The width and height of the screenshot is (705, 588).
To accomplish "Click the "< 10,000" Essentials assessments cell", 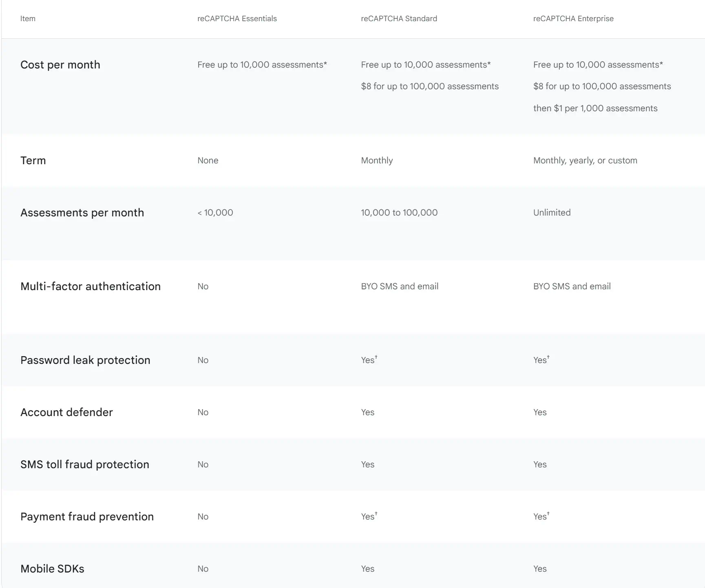I will 215,213.
